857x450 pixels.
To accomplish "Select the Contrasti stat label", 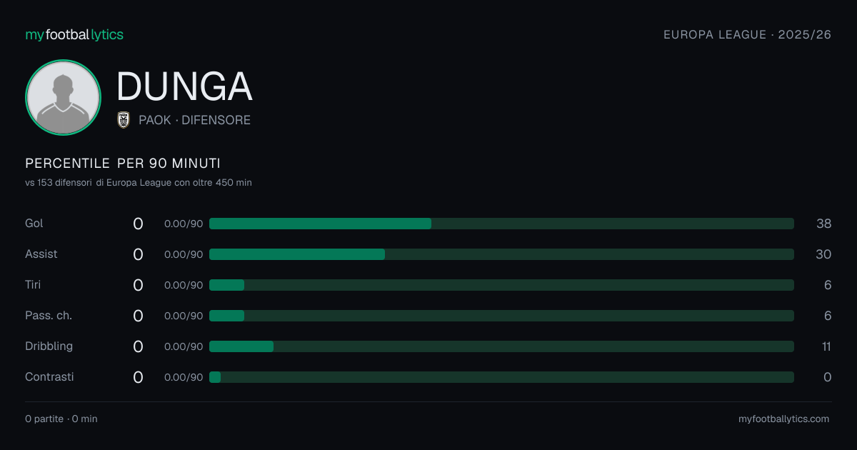I will [x=49, y=377].
